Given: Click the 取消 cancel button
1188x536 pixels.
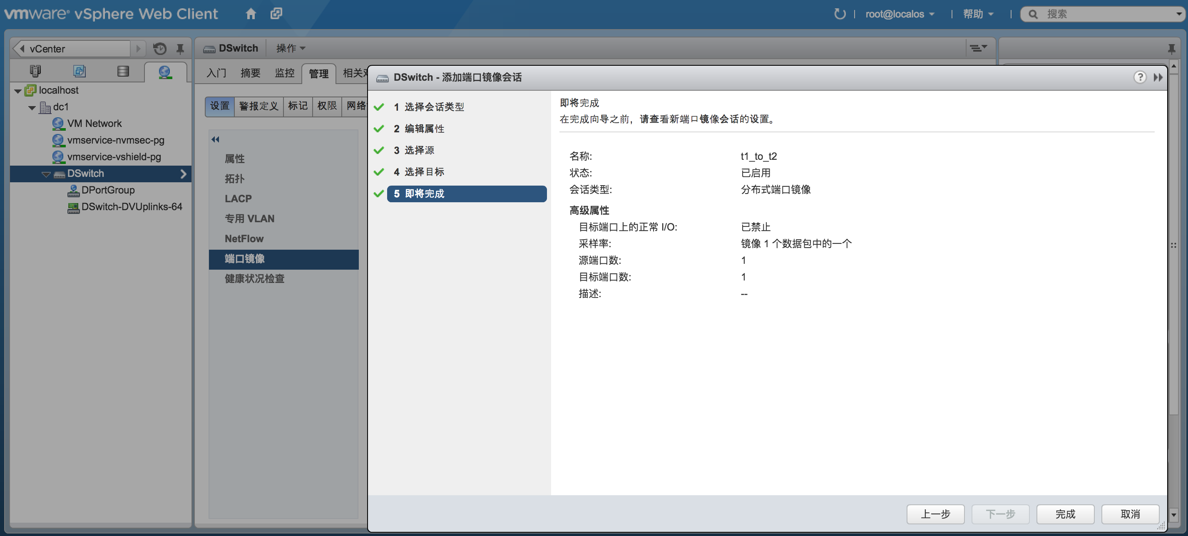Looking at the screenshot, I should point(1131,514).
